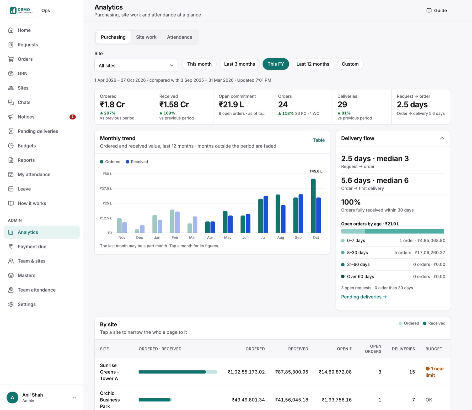Follow the Pending deliveries arrow link
Image resolution: width=472 pixels, height=410 pixels.
[x=364, y=297]
